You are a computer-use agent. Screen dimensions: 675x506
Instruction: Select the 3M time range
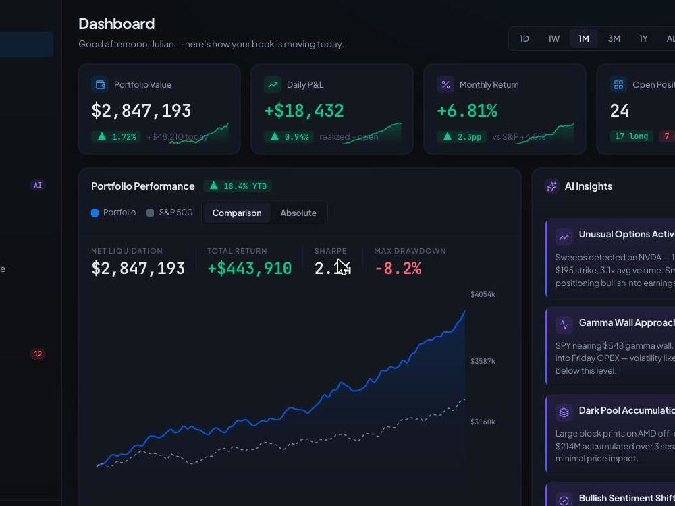pos(614,38)
